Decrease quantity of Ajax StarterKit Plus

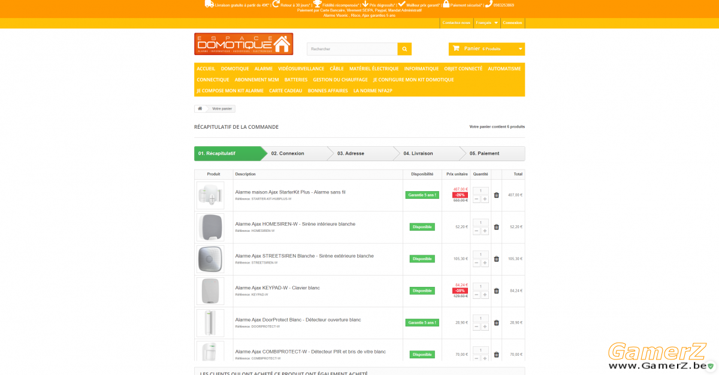point(476,199)
